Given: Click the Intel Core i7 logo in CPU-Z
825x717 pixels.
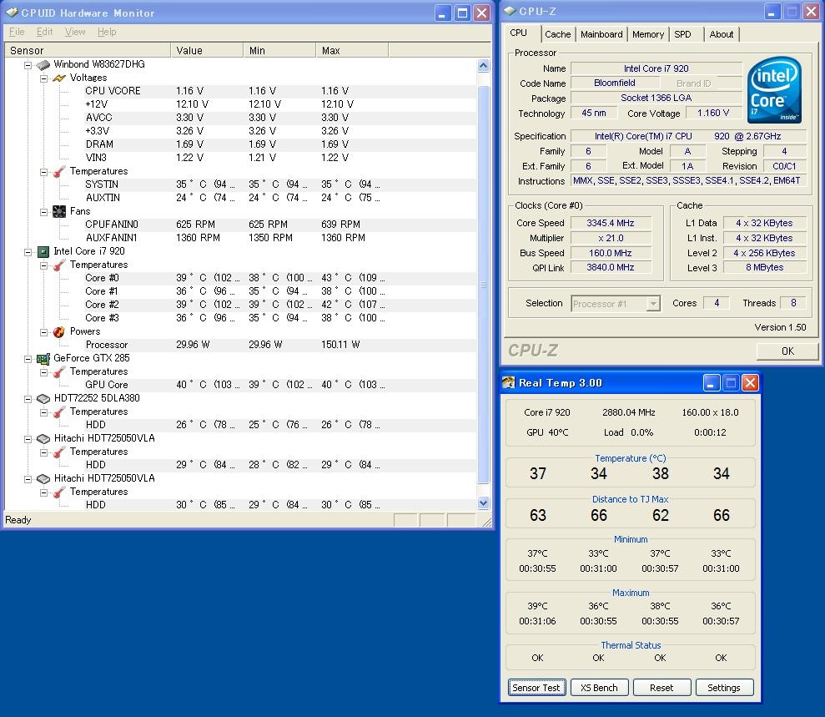Looking at the screenshot, I should point(774,90).
